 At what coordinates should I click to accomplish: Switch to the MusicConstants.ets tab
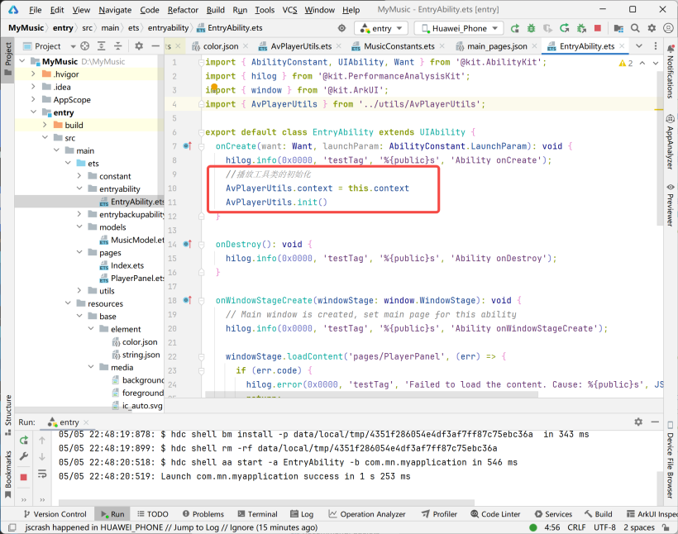click(399, 46)
